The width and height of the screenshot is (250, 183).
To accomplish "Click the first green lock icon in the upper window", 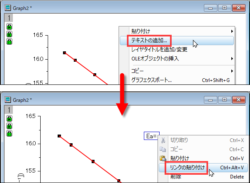I will [9, 27].
